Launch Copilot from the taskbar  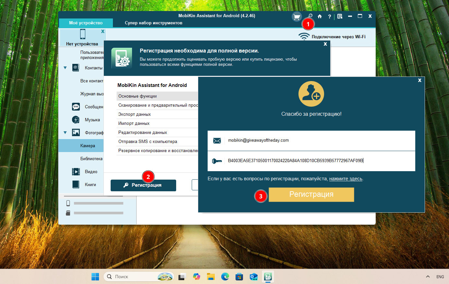pos(196,277)
